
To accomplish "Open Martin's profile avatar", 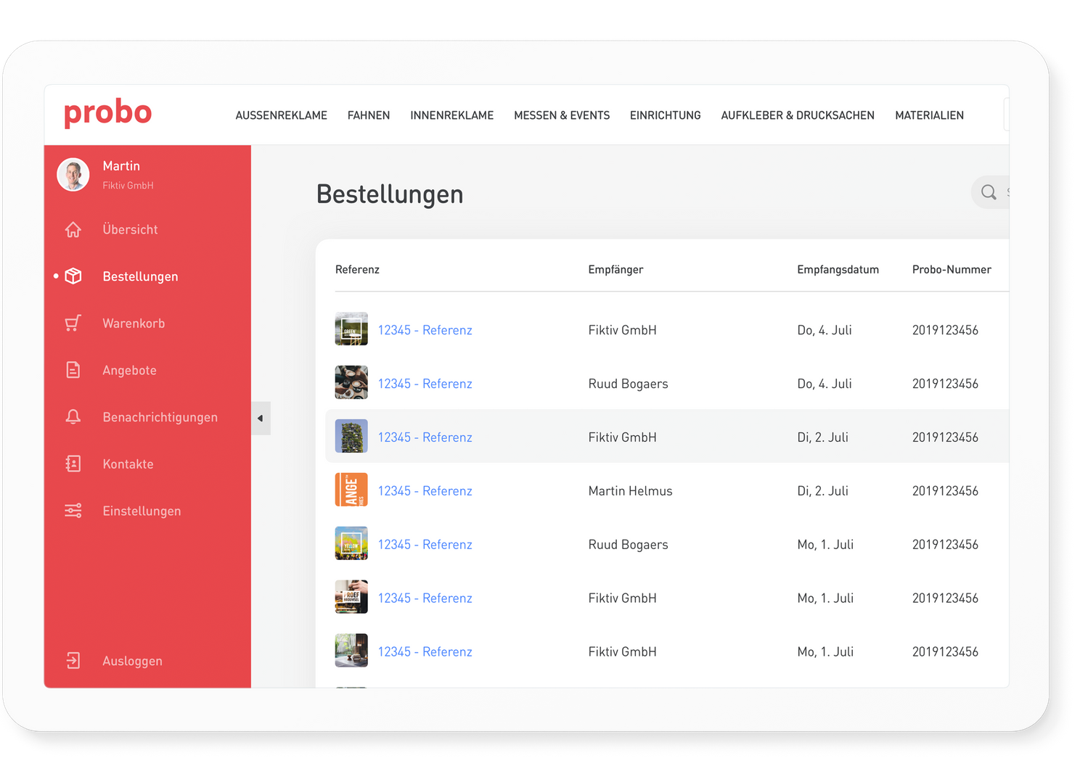I will (73, 174).
